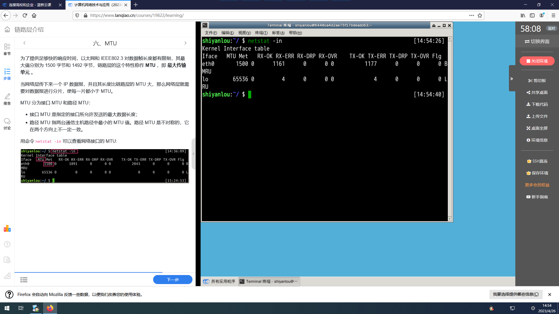This screenshot has height=314, width=559.
Task: Collapse the right tool panel arrow
Action: [x=512, y=79]
